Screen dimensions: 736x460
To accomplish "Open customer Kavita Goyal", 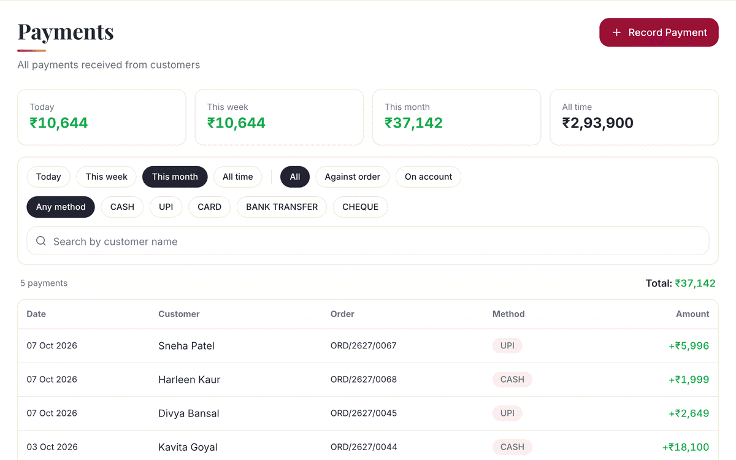I will (188, 447).
